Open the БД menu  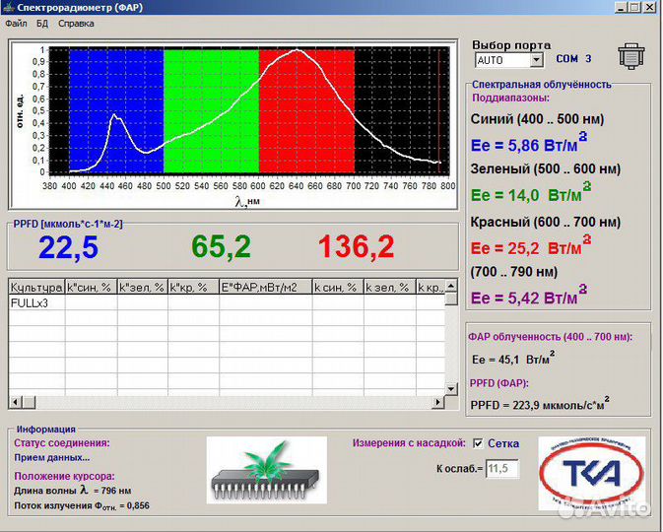pyautogui.click(x=42, y=23)
